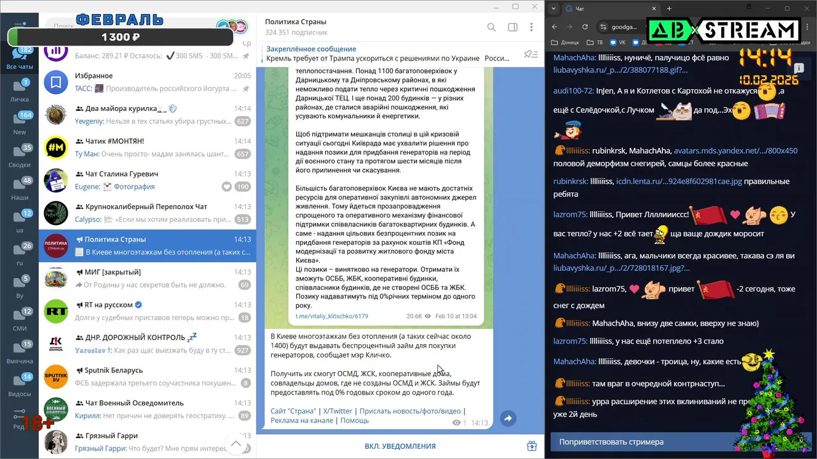Open the Чатик #МОНТЯН! chat
817x459 pixels.
(x=147, y=147)
